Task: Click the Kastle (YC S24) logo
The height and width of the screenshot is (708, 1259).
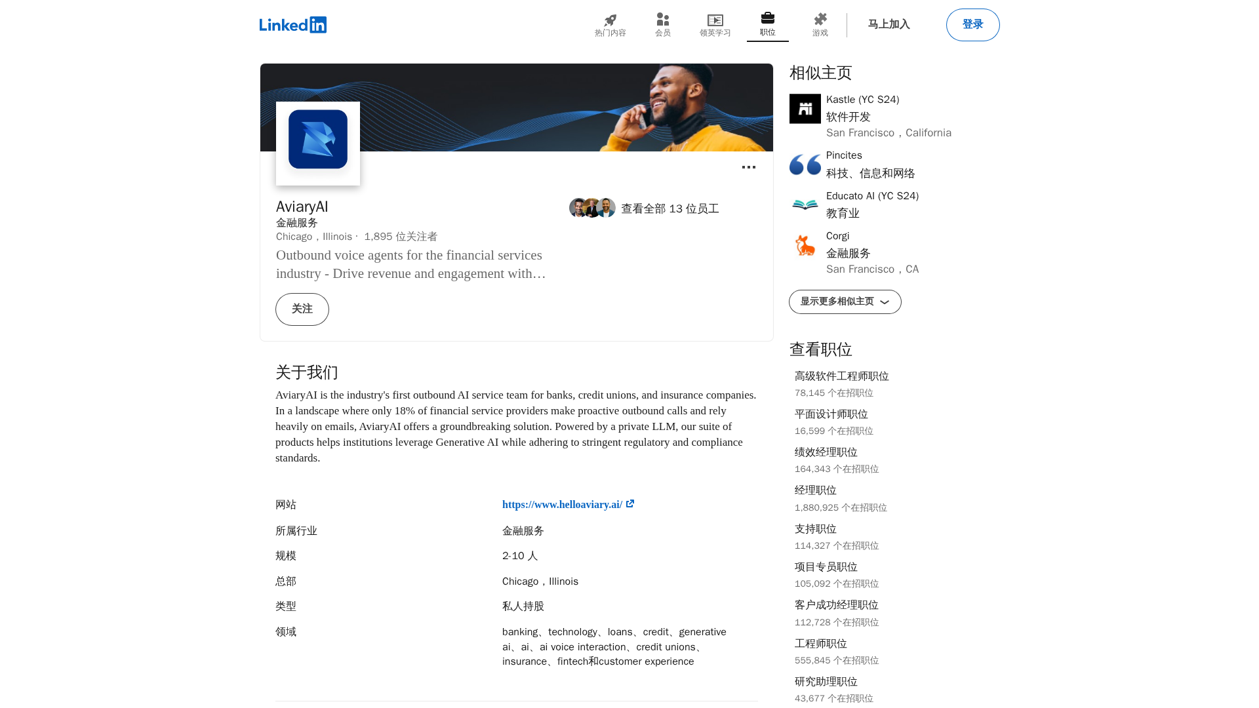Action: coord(805,109)
